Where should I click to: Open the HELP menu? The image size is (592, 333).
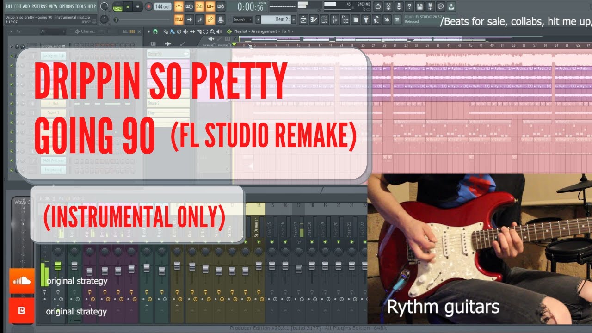[92, 6]
